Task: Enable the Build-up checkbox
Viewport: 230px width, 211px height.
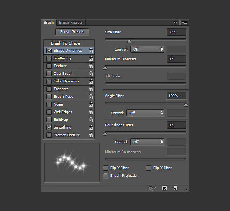Action: click(x=49, y=120)
